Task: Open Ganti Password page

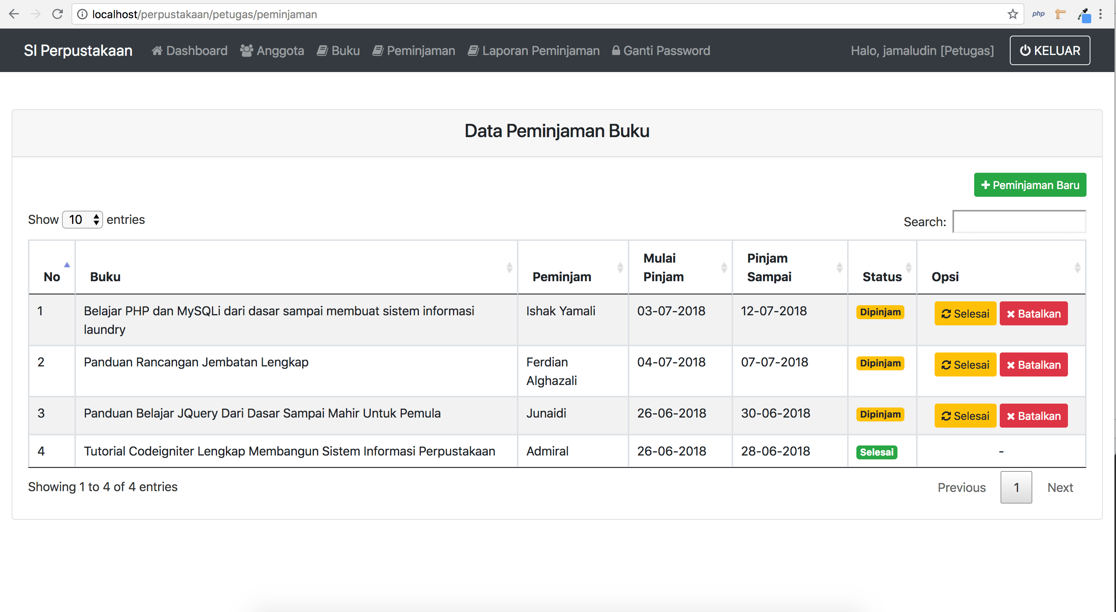Action: coord(661,51)
